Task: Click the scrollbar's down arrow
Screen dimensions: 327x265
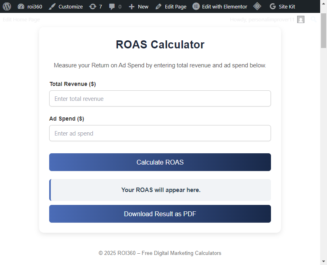Action: (323, 261)
